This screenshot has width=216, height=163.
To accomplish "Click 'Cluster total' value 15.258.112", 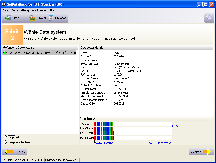I will point(121,89).
